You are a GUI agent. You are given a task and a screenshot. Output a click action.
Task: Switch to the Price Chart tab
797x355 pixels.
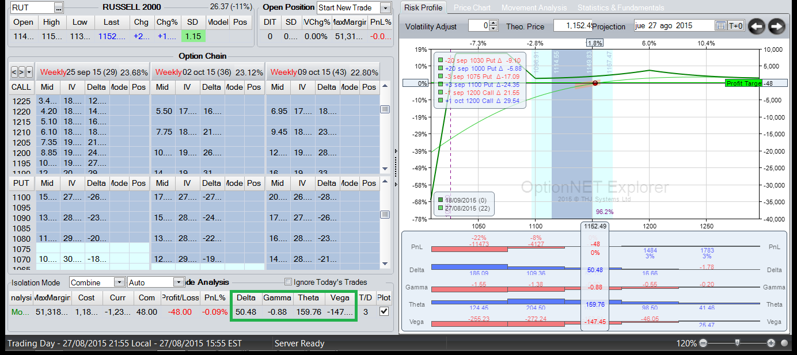[x=472, y=7]
